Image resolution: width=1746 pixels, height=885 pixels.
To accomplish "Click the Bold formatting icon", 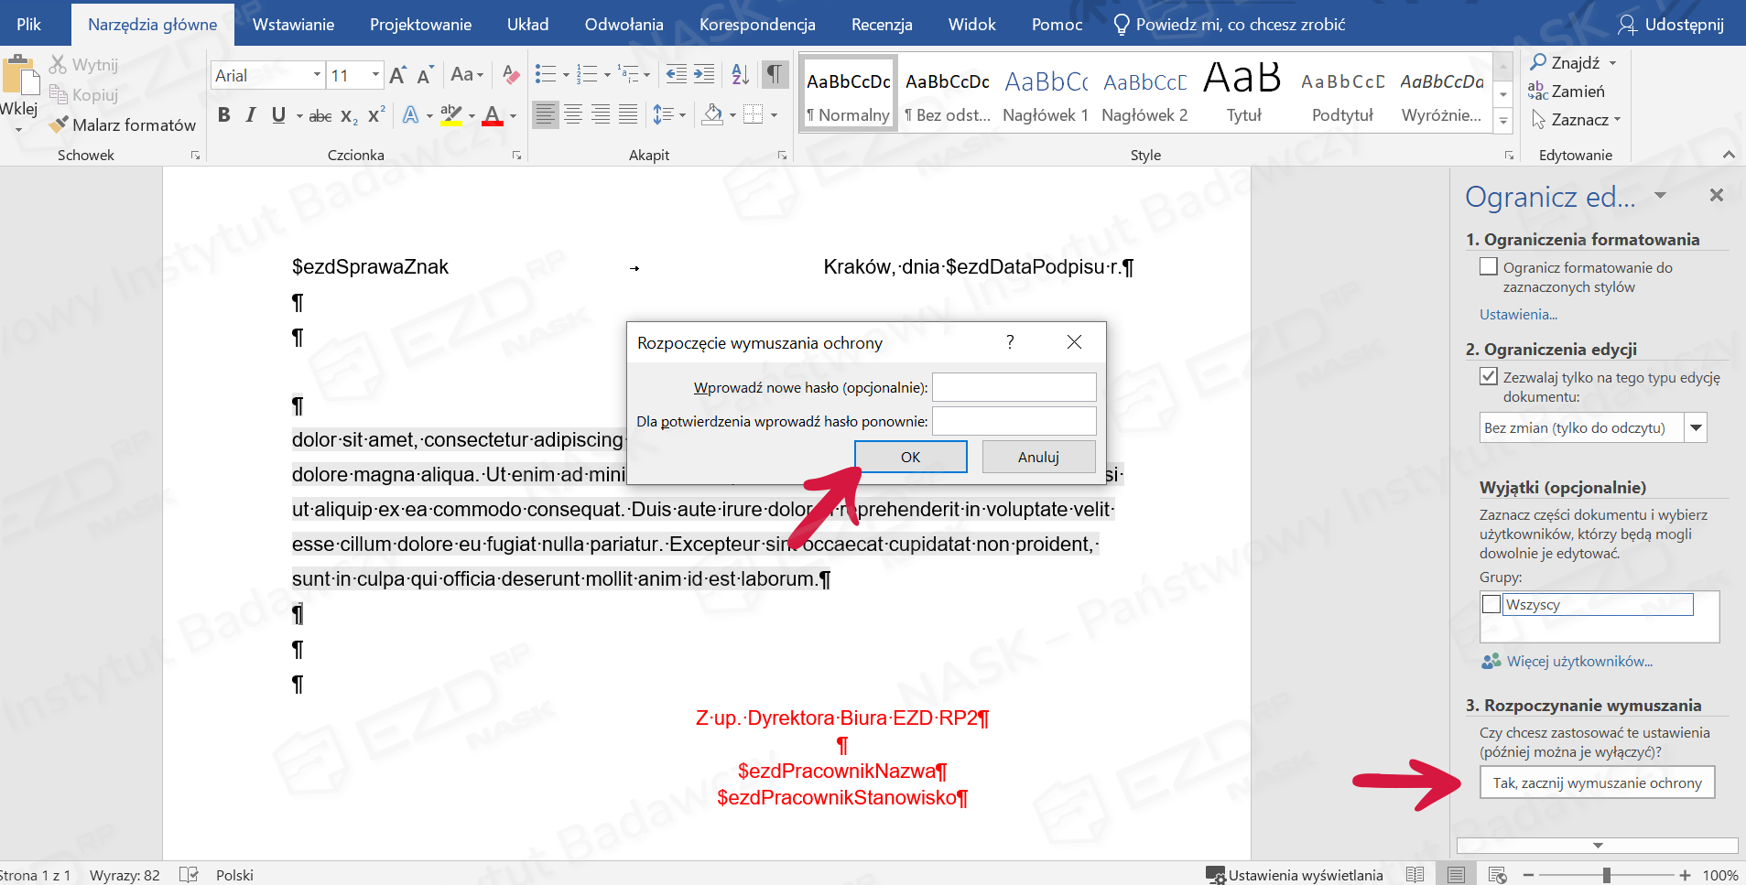I will point(223,115).
